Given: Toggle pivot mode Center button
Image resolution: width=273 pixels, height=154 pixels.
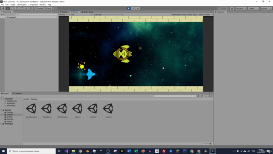Looking at the screenshot, I should [x=39, y=8].
